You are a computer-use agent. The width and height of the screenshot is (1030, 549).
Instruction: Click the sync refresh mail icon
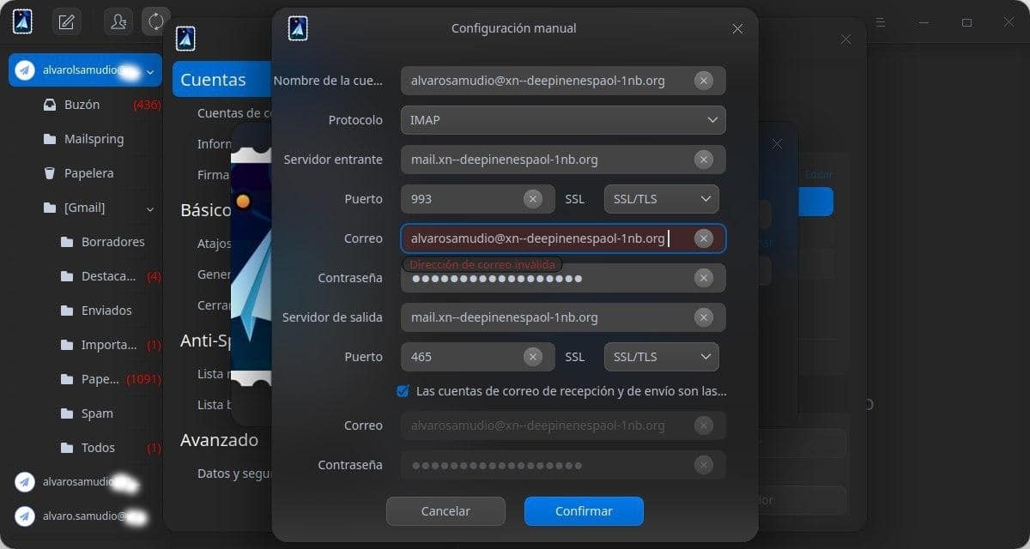pyautogui.click(x=156, y=21)
